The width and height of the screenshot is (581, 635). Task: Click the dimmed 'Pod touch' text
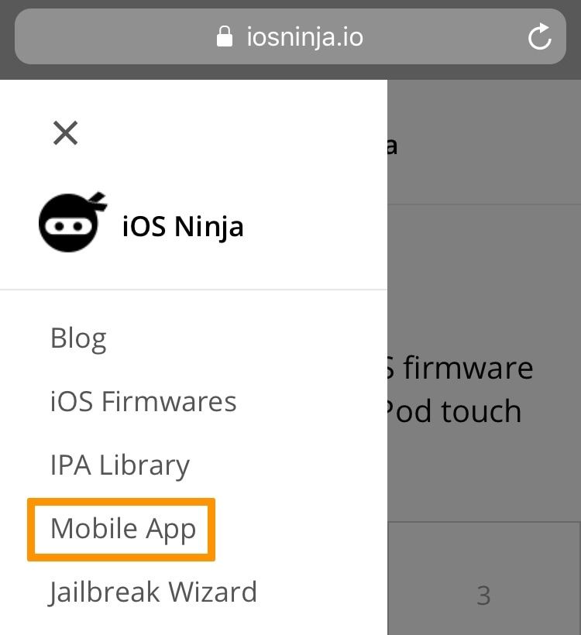(x=454, y=411)
